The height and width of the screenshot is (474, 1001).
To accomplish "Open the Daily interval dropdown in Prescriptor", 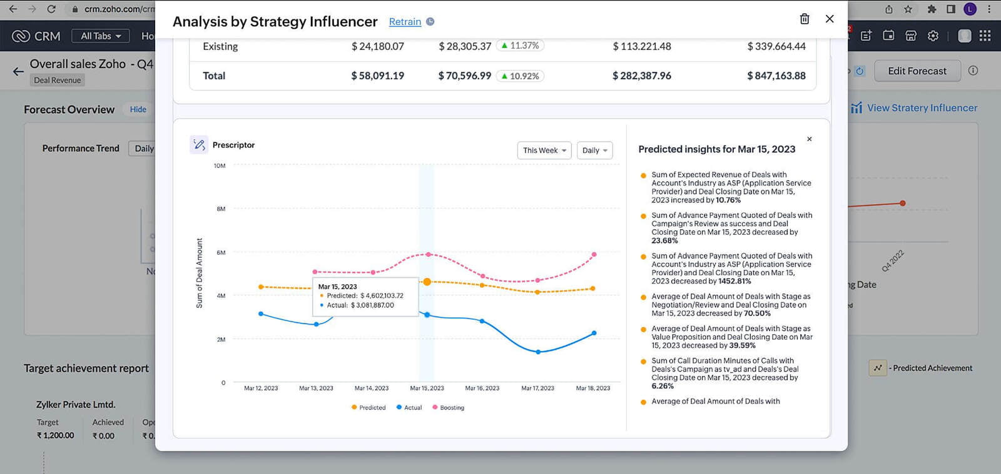I will click(x=594, y=151).
